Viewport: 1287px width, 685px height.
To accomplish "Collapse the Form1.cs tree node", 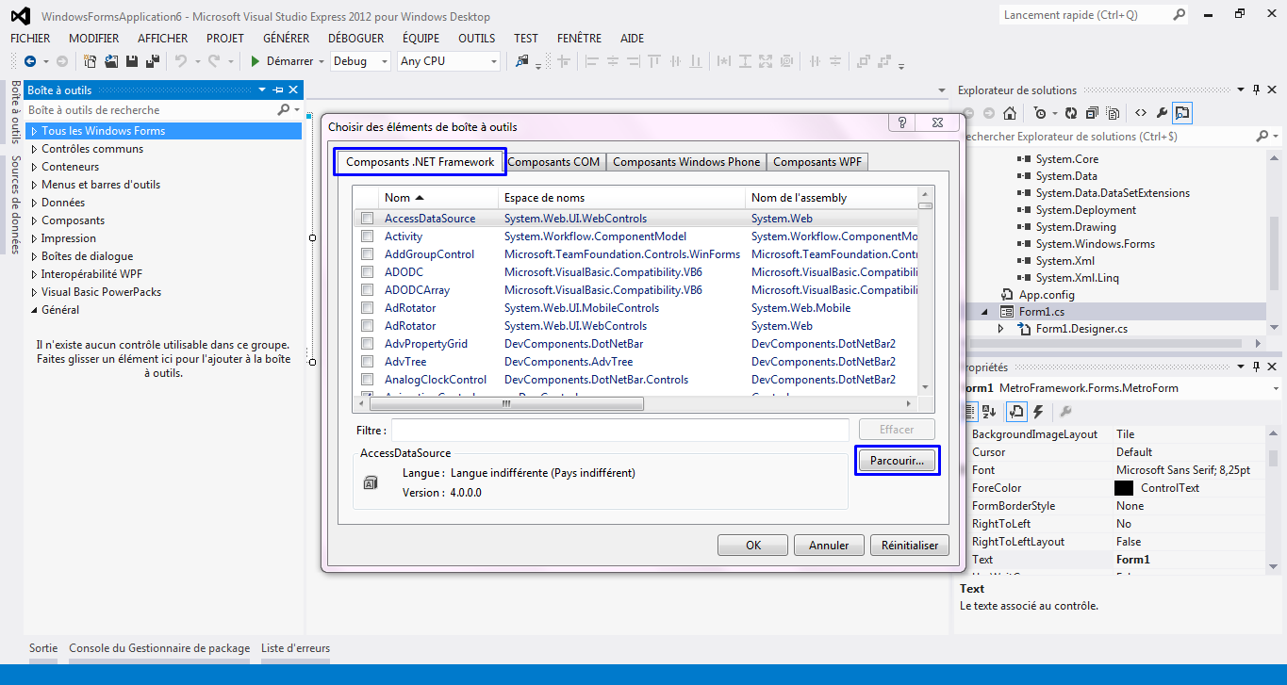I will [985, 312].
